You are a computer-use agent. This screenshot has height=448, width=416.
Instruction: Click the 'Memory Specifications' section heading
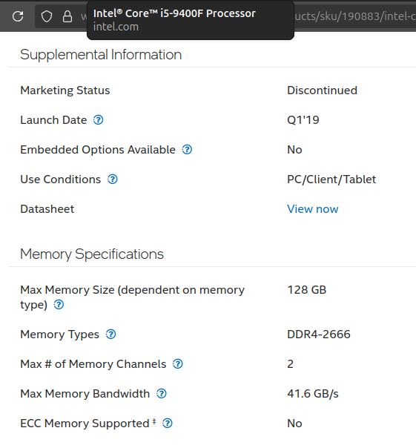(92, 254)
